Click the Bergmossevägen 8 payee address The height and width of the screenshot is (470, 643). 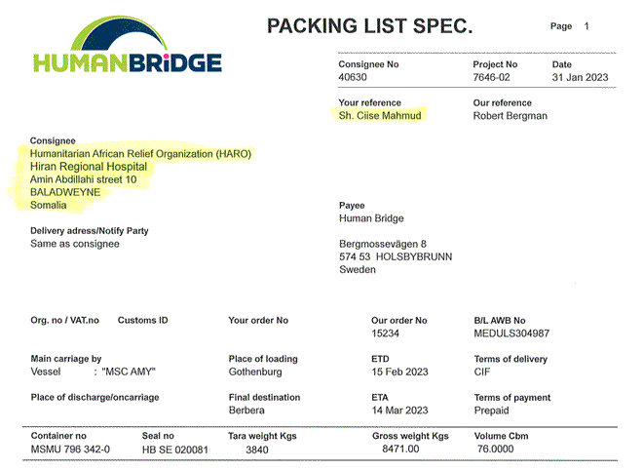click(382, 244)
